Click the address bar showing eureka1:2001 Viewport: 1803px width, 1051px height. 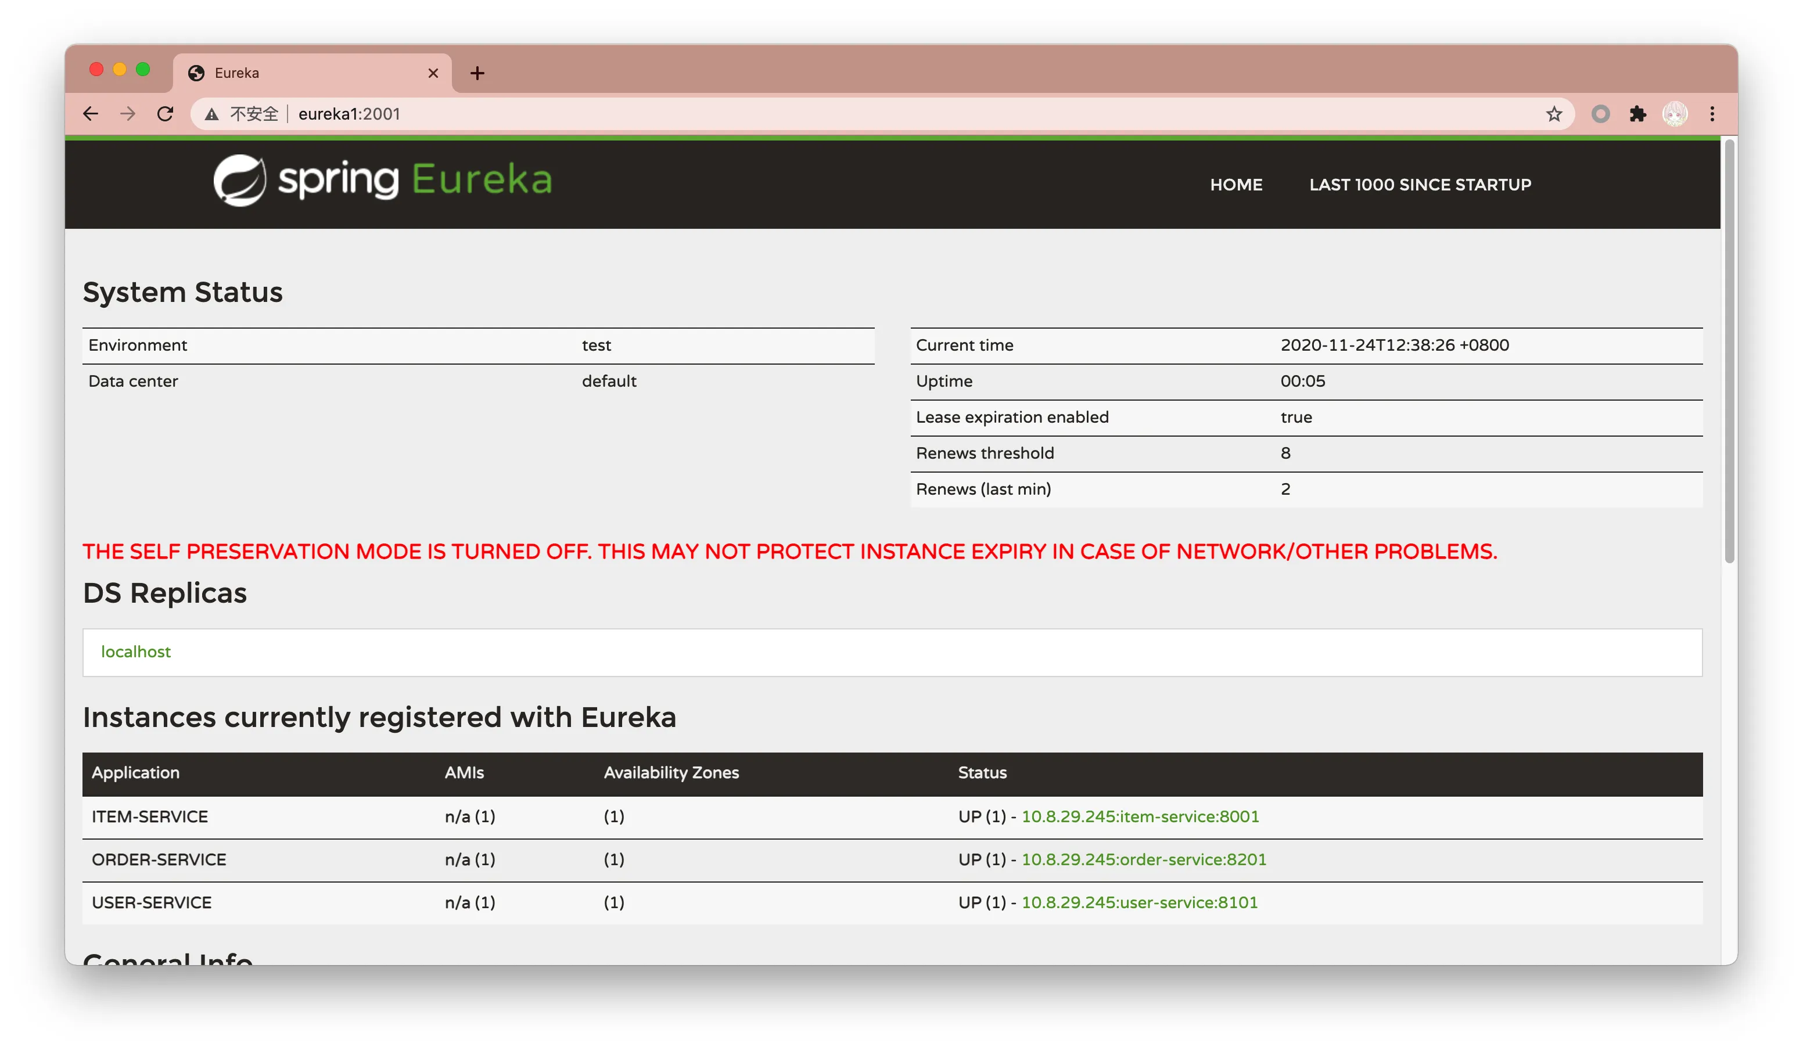click(x=882, y=114)
